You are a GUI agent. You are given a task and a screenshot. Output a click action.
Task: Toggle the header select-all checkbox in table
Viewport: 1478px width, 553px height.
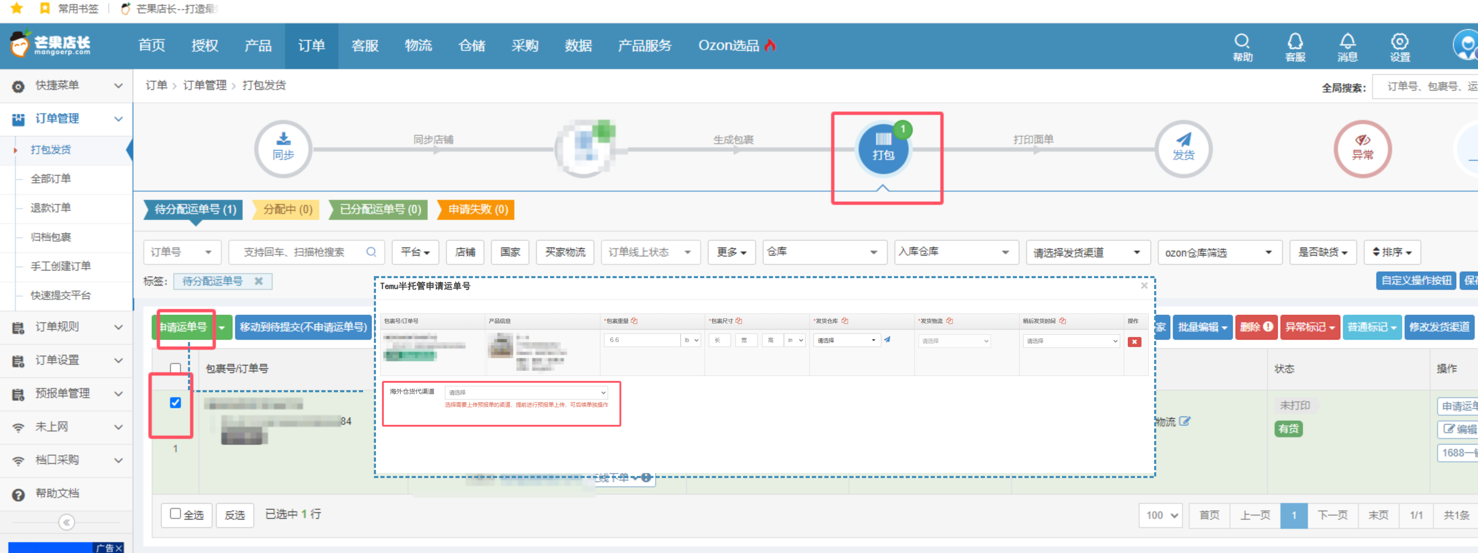175,368
